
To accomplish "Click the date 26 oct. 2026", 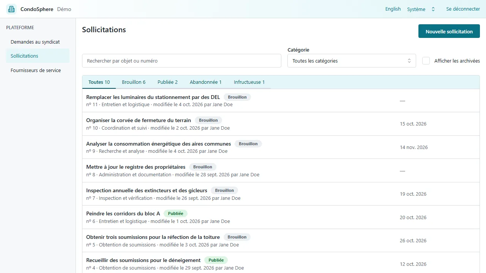I will pyautogui.click(x=413, y=241).
